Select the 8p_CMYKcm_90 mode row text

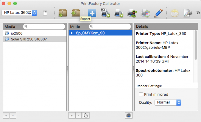click(90, 33)
